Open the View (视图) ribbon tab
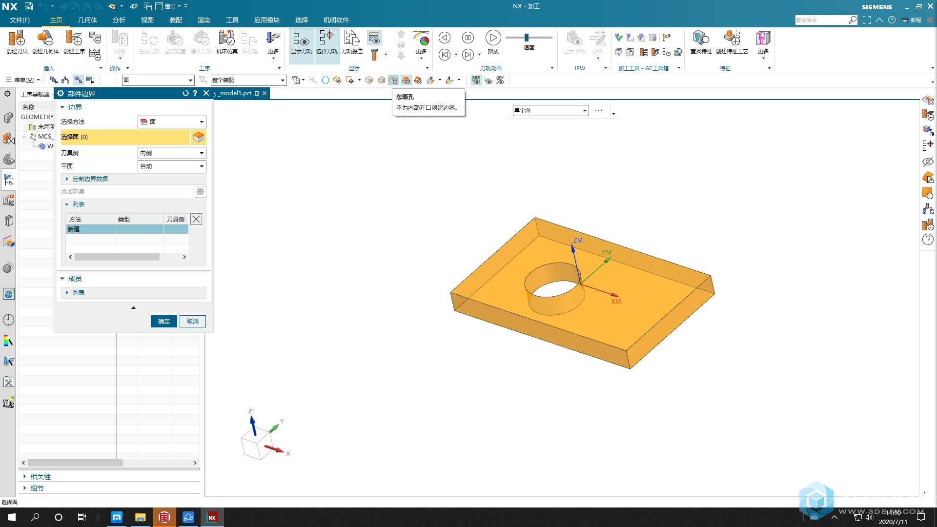 pyautogui.click(x=147, y=20)
